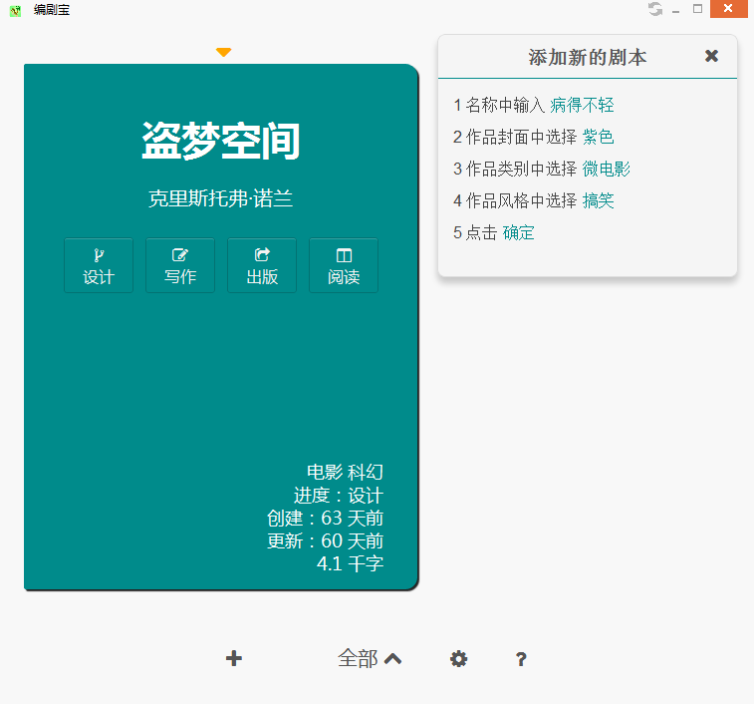This screenshot has height=704, width=754.
Task: Open the 阅读 (Read) button
Action: [x=344, y=265]
